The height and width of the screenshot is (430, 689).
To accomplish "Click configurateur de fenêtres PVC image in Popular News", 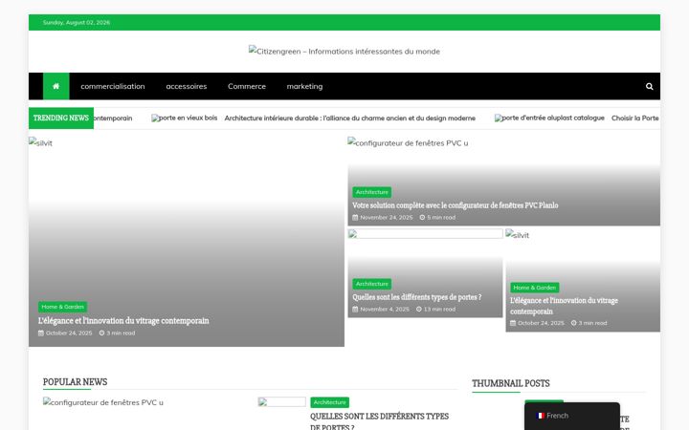I will point(103,402).
